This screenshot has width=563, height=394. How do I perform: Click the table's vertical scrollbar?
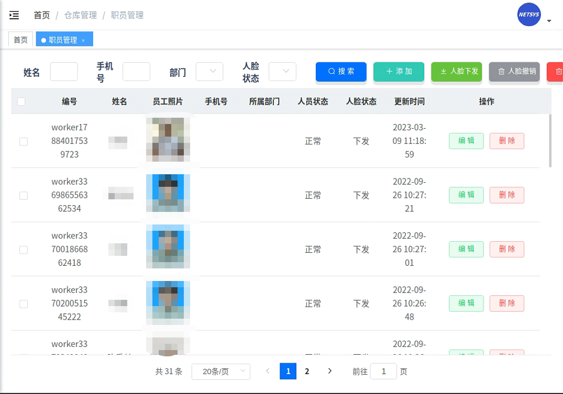(x=550, y=141)
